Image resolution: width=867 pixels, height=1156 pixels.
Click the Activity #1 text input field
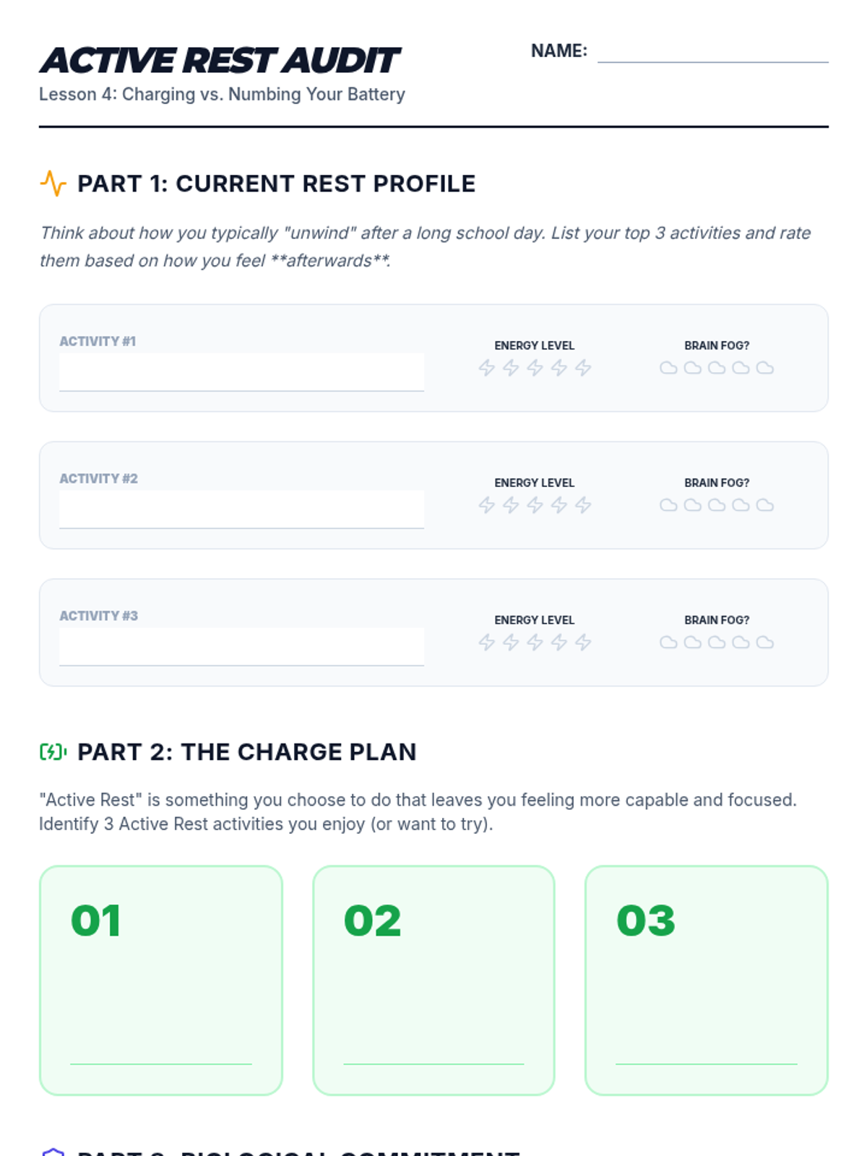click(241, 372)
